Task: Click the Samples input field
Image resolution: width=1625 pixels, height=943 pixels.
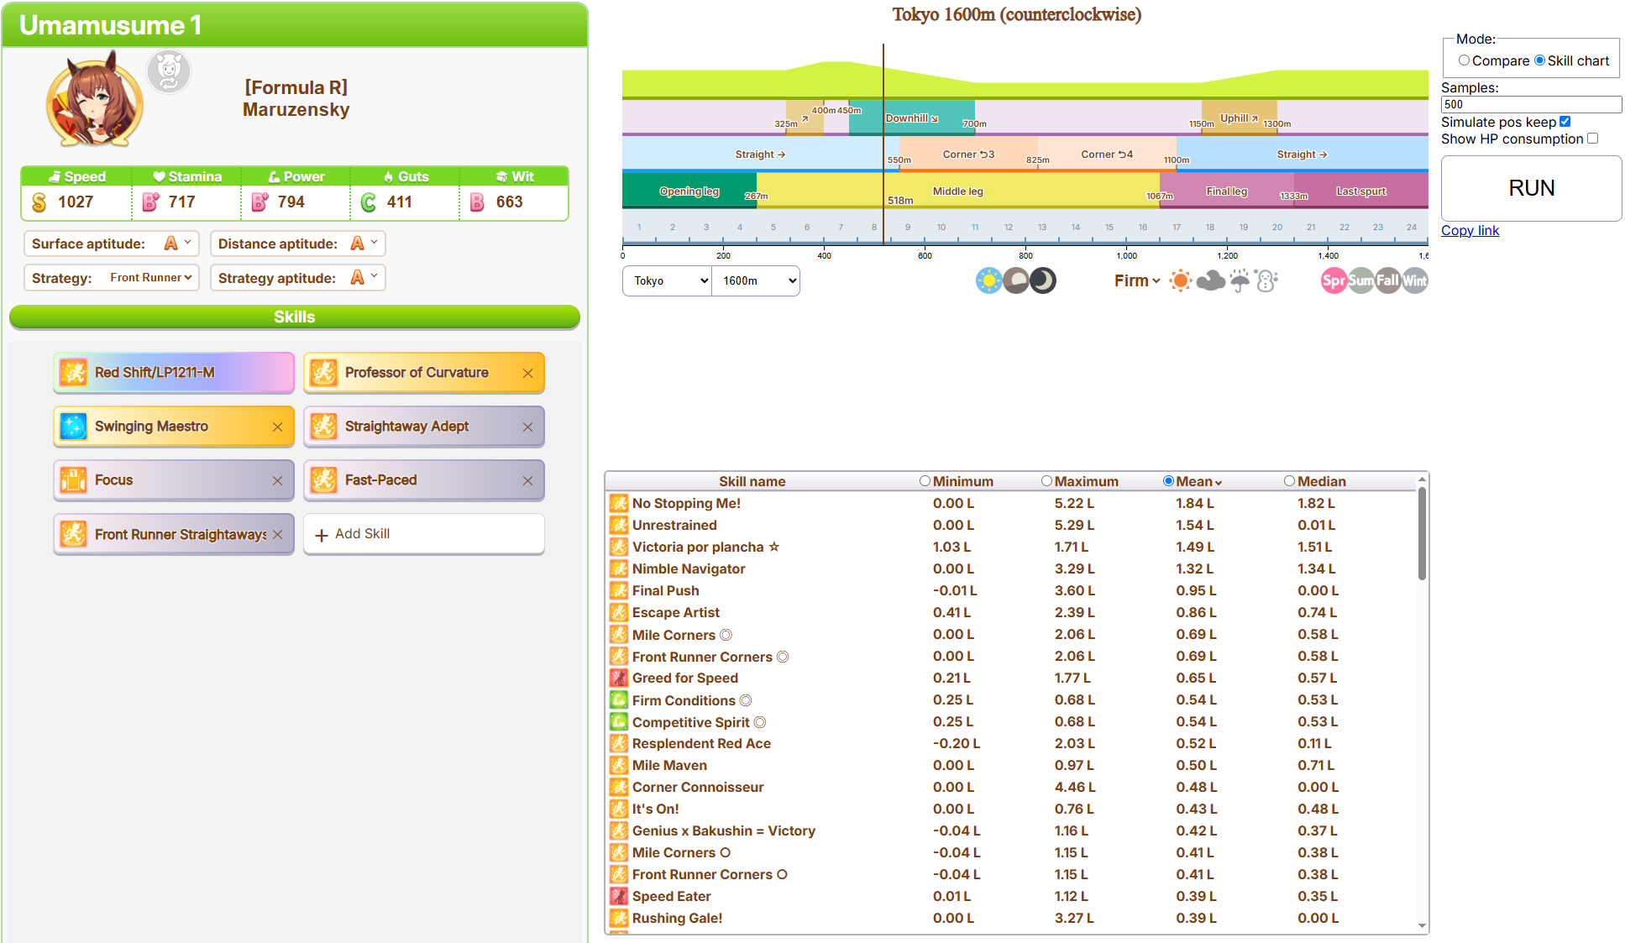Action: (1531, 104)
